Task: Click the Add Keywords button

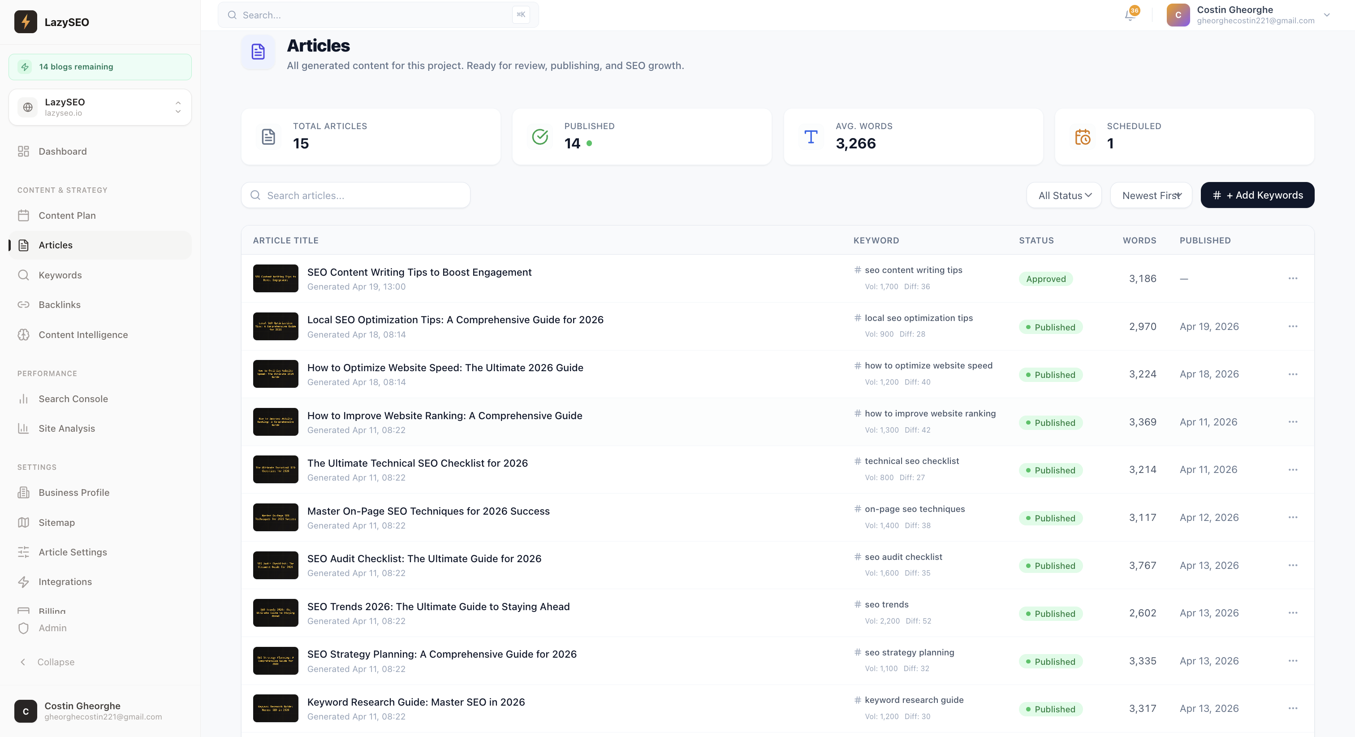Action: (x=1257, y=195)
